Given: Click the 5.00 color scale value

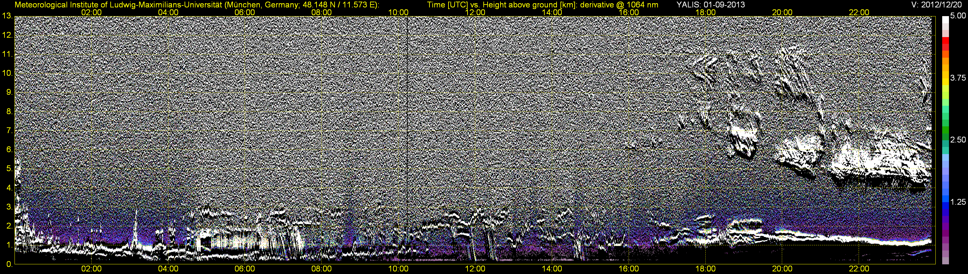Looking at the screenshot, I should (x=958, y=16).
